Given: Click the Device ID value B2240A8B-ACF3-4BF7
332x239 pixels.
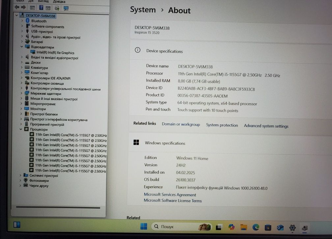Looking at the screenshot, I should coord(216,89).
